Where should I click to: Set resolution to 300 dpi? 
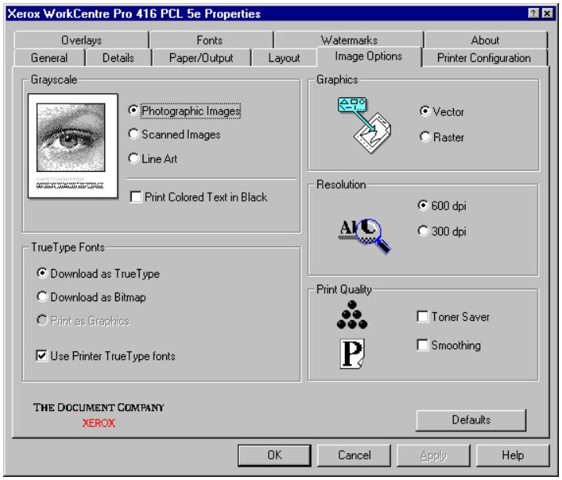425,231
